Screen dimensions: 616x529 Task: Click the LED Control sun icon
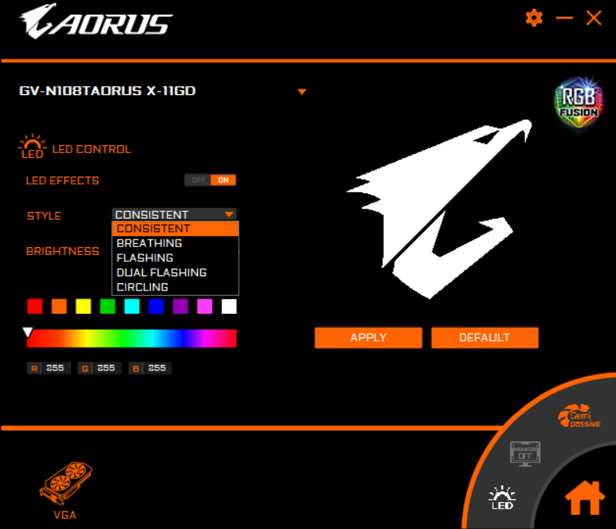[32, 146]
